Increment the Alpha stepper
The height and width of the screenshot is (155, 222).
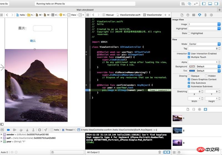pyautogui.click(x=220, y=61)
